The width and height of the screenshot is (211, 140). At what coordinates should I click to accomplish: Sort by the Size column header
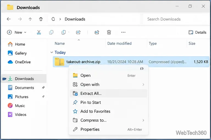(192, 43)
